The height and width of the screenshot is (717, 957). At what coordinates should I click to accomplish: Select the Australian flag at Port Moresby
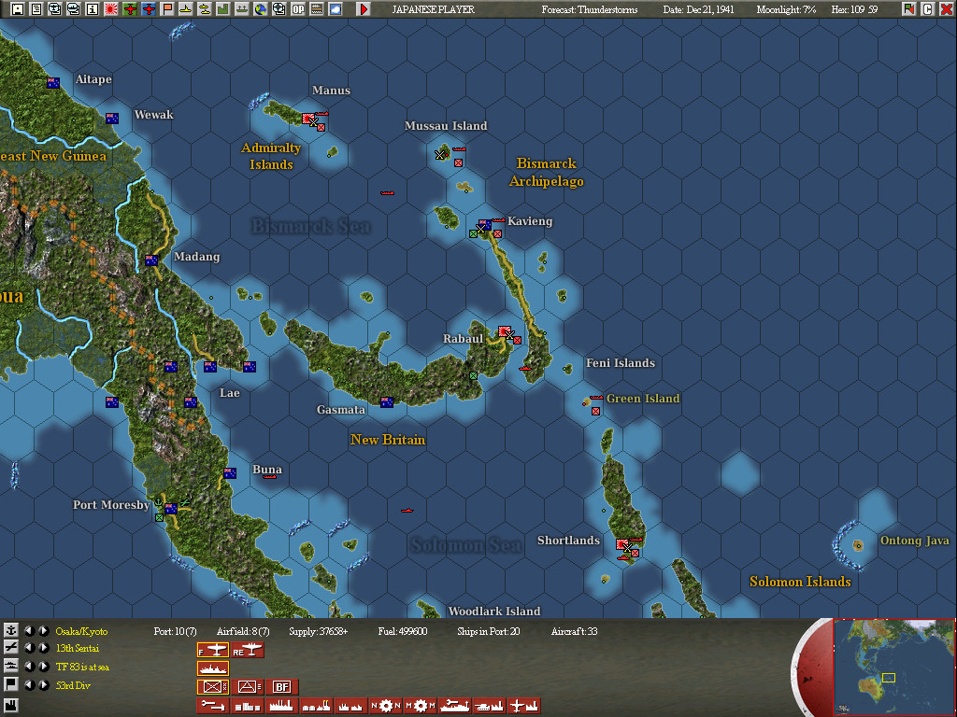pyautogui.click(x=171, y=509)
